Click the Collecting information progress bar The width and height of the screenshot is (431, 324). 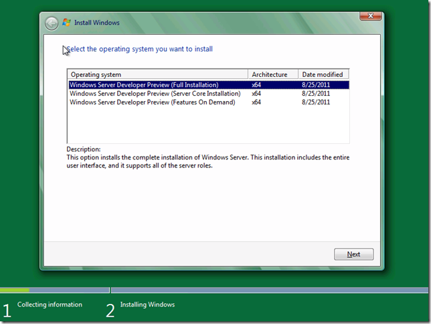tap(55, 290)
